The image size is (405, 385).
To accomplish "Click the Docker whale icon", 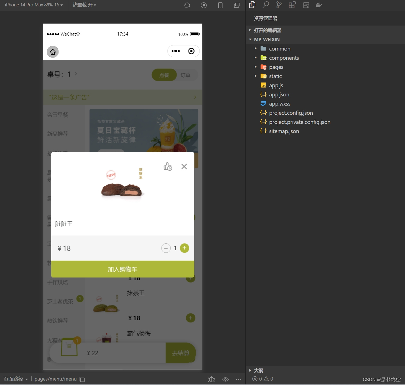I will coord(319,5).
